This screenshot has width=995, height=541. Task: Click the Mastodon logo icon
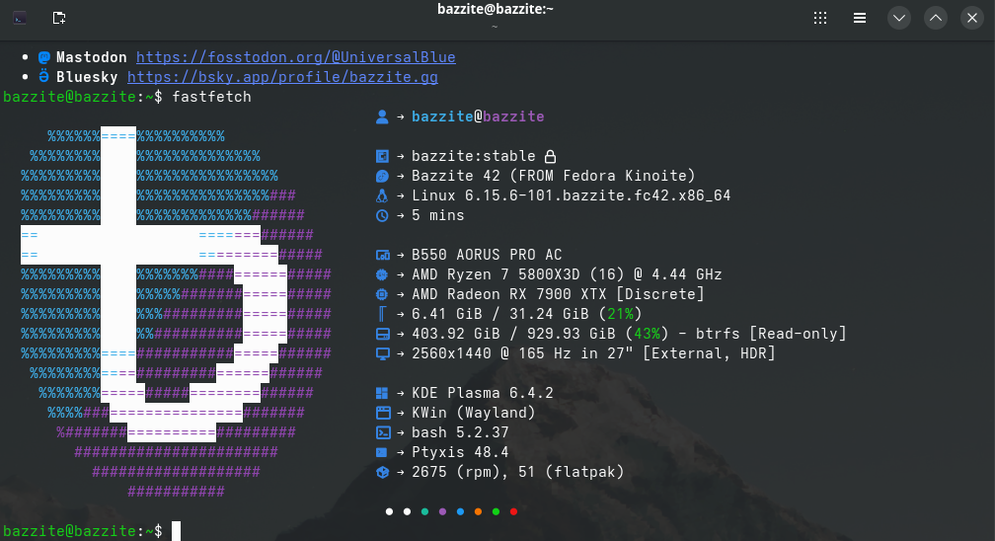coord(43,57)
